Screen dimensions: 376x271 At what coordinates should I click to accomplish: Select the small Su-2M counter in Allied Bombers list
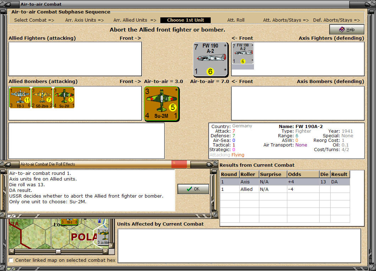point(64,98)
